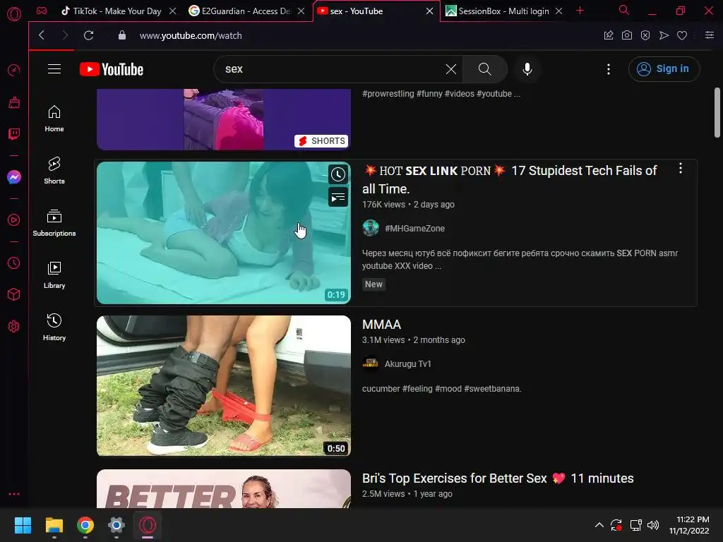Launch Google Chrome from the taskbar
The height and width of the screenshot is (542, 723).
click(85, 525)
